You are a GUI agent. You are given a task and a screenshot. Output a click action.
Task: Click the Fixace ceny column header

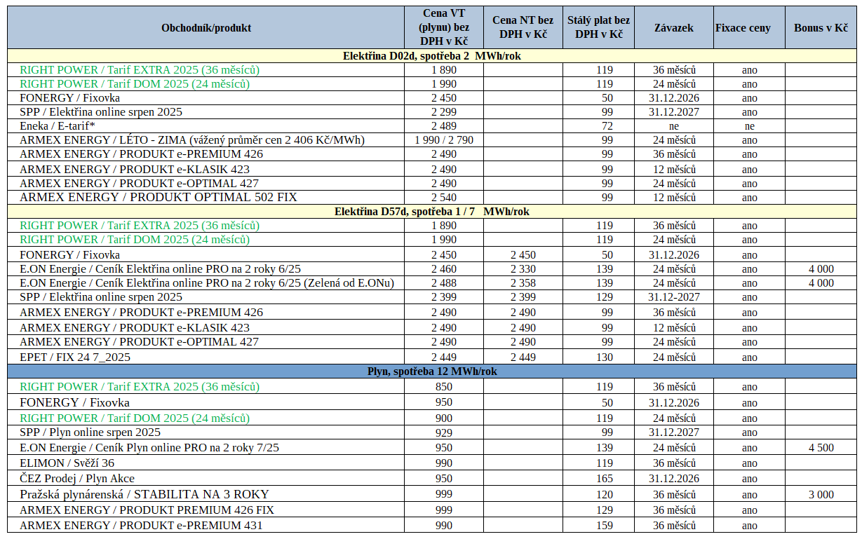(743, 28)
